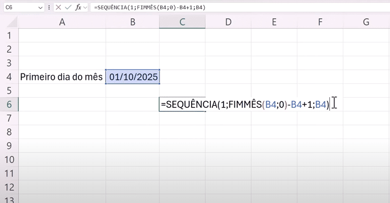
Task: Select row 5 header
Action: 9,91
